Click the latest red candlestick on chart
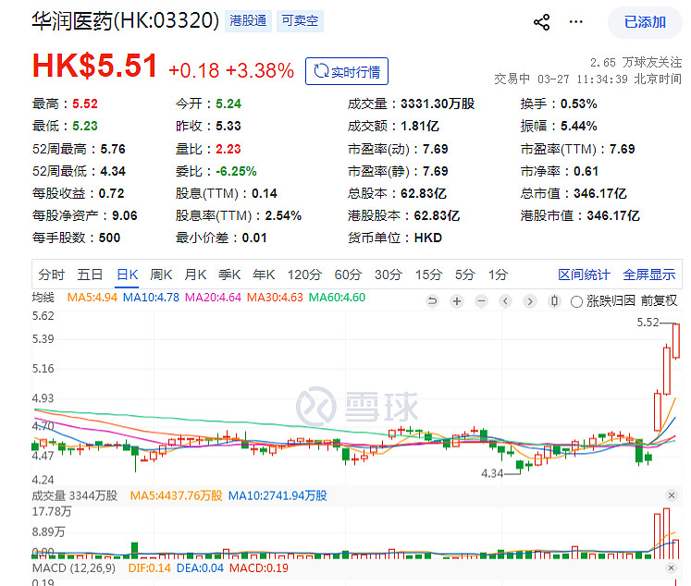Viewport: 691px width, 586px height. coord(676,341)
